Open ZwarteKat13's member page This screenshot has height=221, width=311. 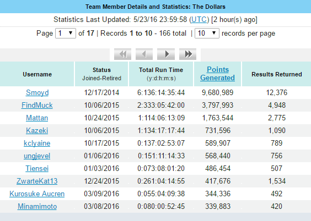[x=37, y=181]
